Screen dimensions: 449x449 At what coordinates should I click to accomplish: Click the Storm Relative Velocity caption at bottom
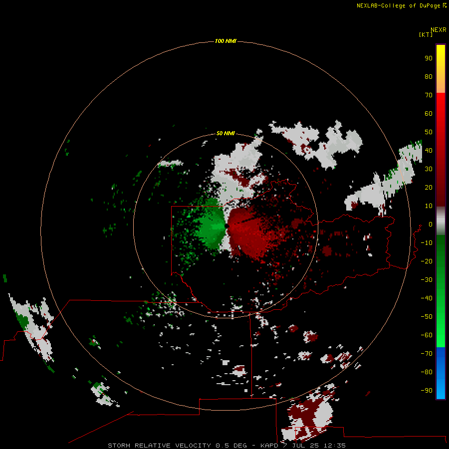[226, 446]
